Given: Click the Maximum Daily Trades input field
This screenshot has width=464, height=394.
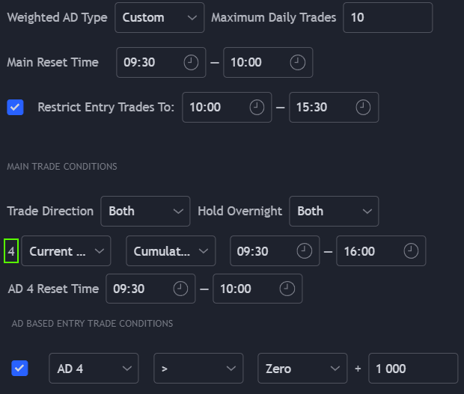Looking at the screenshot, I should click(387, 17).
